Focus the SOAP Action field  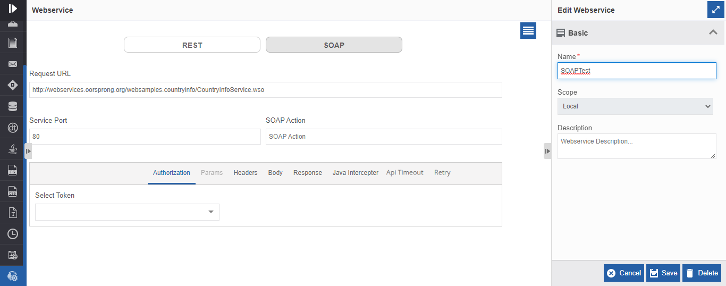384,137
